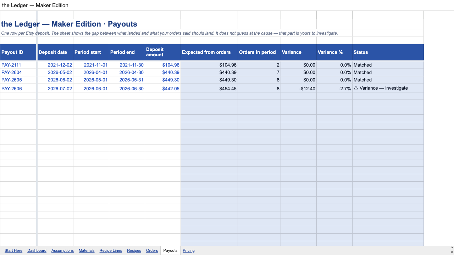Click the PAY-2605 payout ID cell

(x=18, y=80)
